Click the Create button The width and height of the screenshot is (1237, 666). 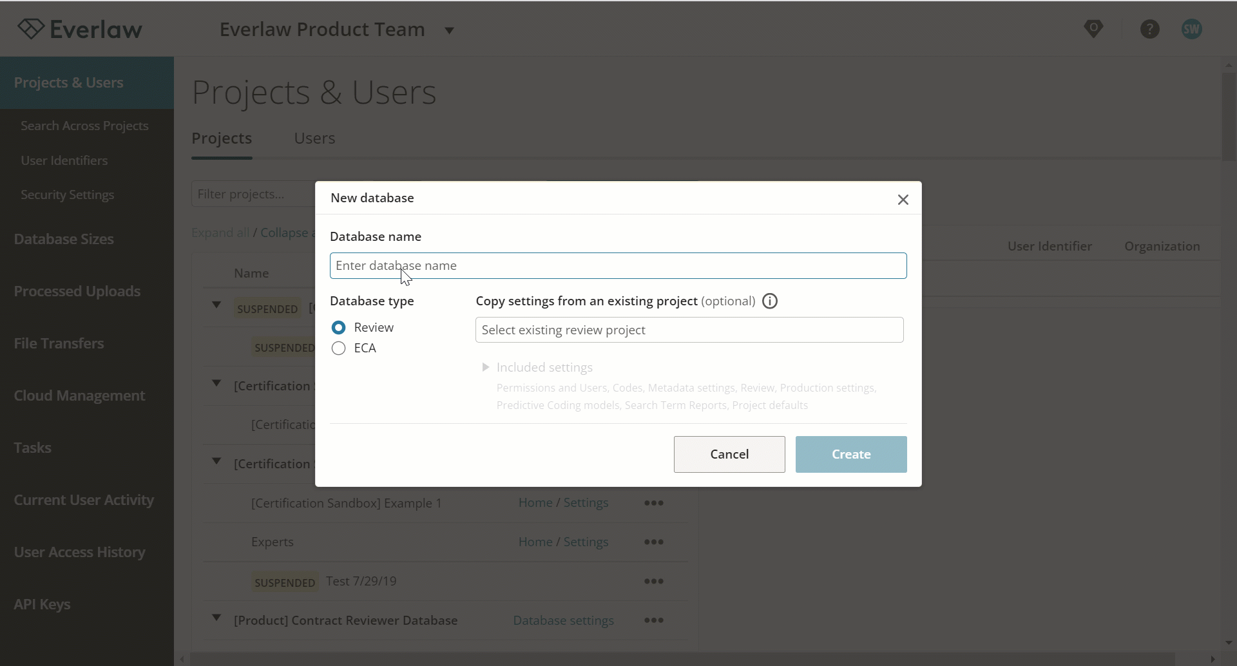851,454
